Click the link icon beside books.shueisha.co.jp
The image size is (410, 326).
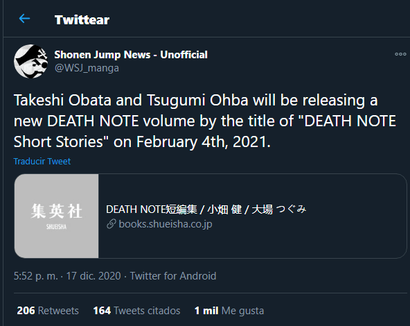pyautogui.click(x=112, y=224)
